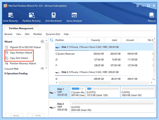Click Disk 2 drive icon in list
This screenshot has width=159, height=120.
click(x=58, y=72)
